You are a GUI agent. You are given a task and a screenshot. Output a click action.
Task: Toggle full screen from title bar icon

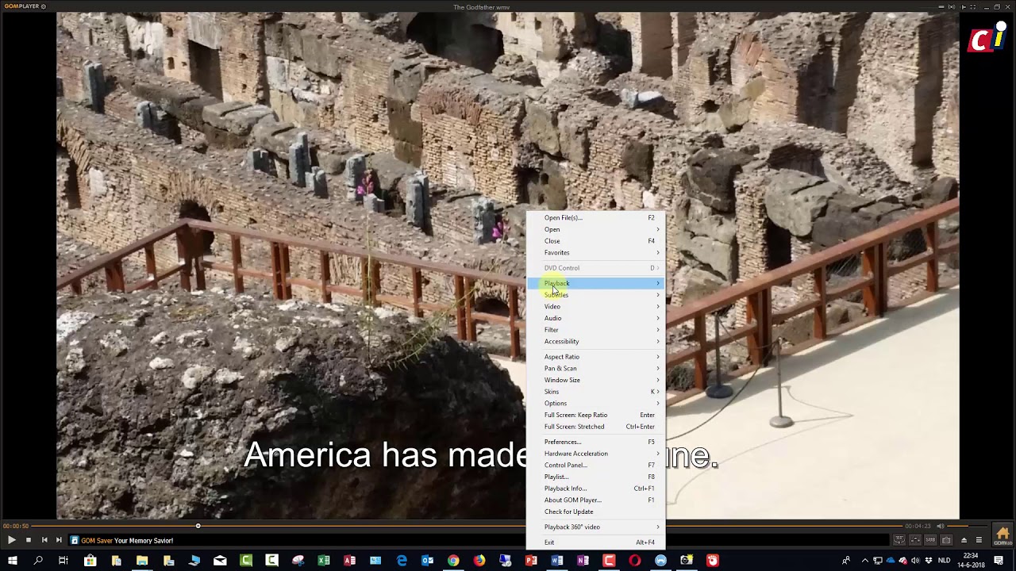975,7
